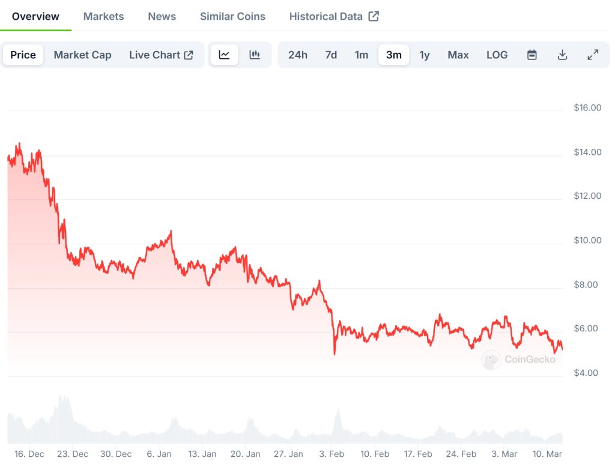Set time range to 24h

point(298,55)
